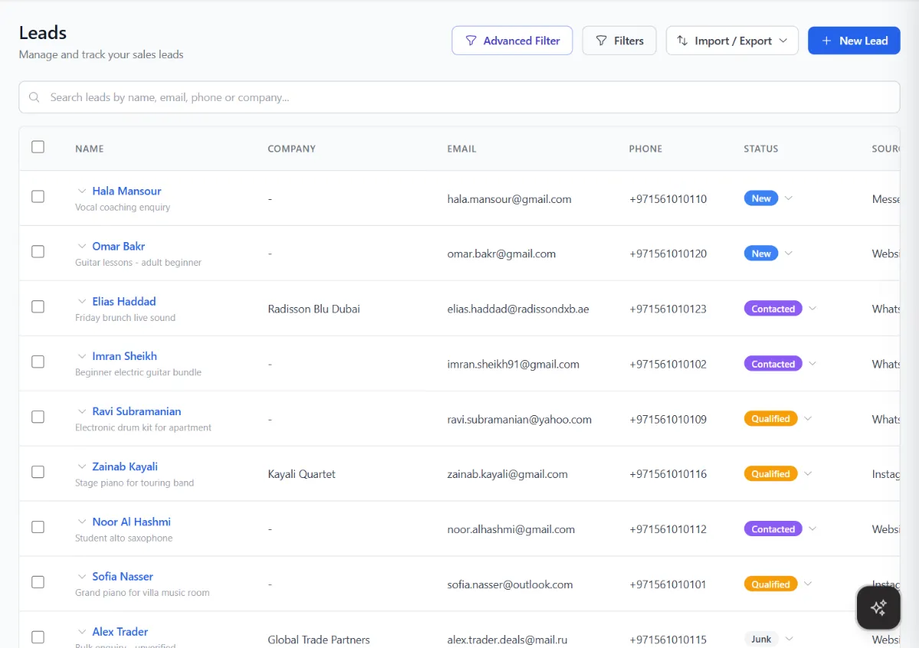Expand the Sofia Nasser row chevron
The image size is (919, 648).
pyautogui.click(x=81, y=576)
